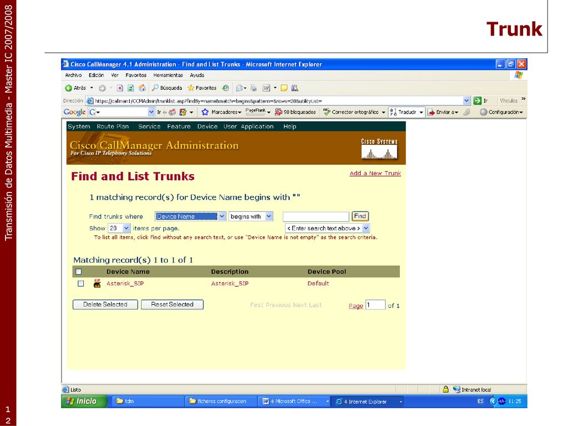This screenshot has height=426, width=568.
Task: Open the Feature menu
Action: [179, 126]
